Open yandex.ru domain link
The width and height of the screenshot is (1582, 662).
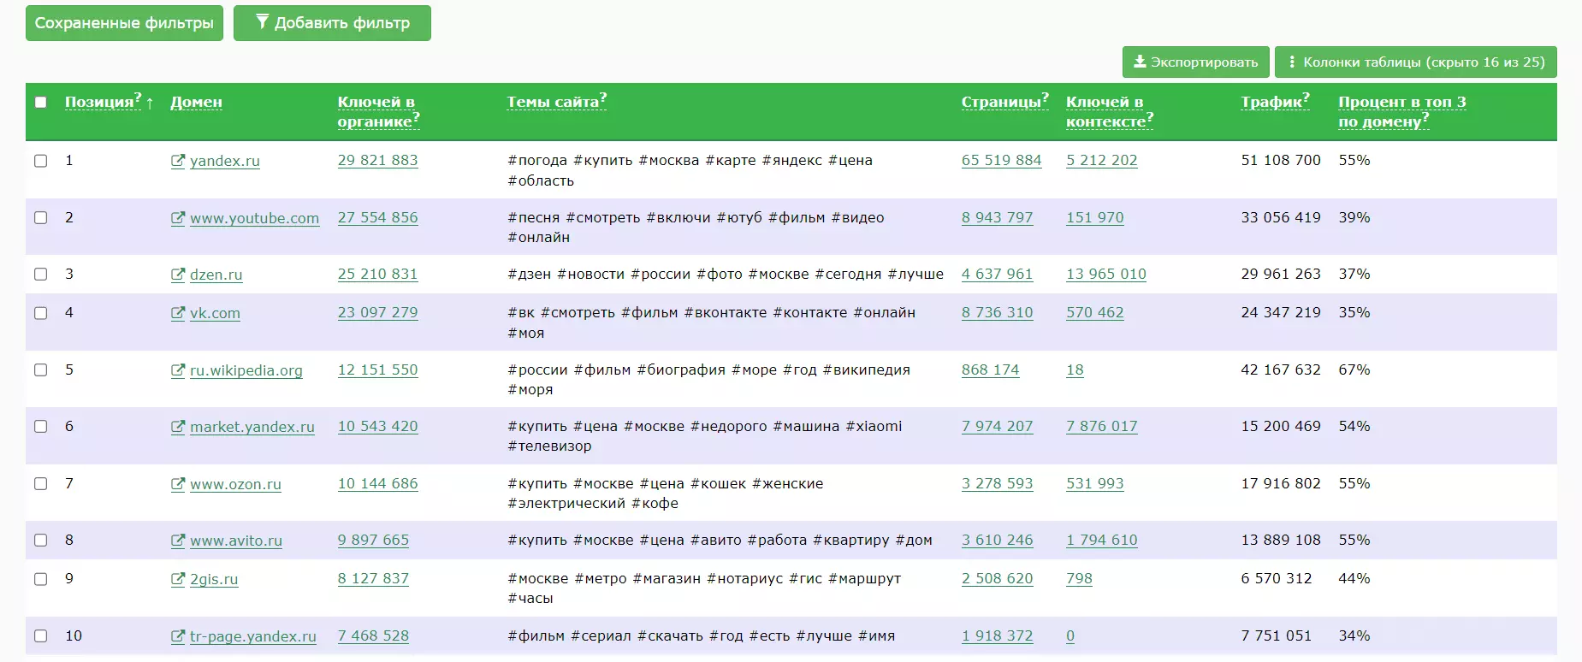224,161
